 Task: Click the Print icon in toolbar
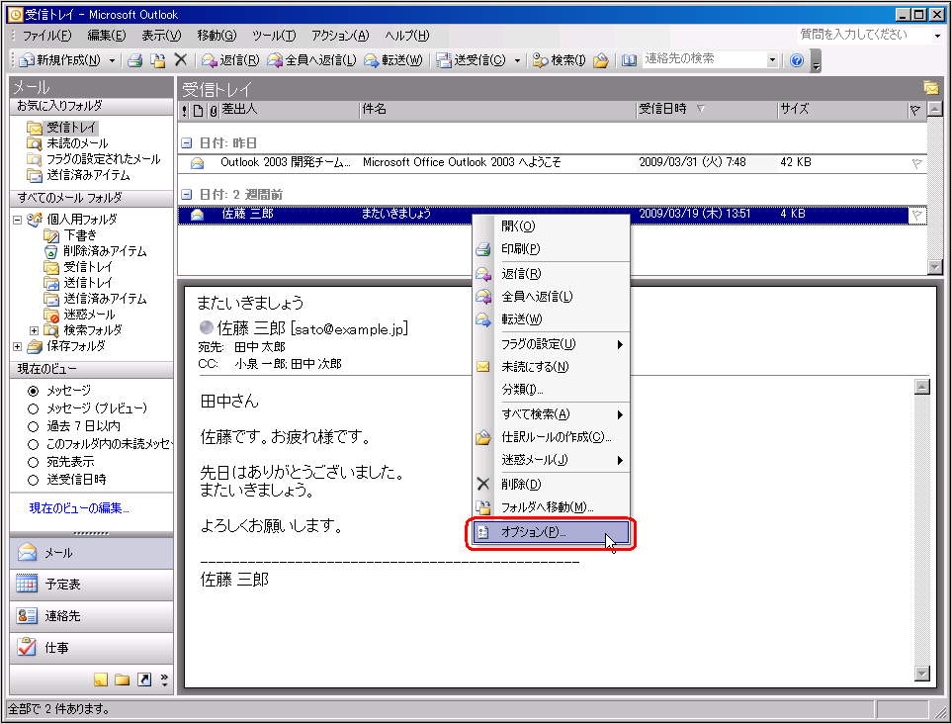point(134,60)
